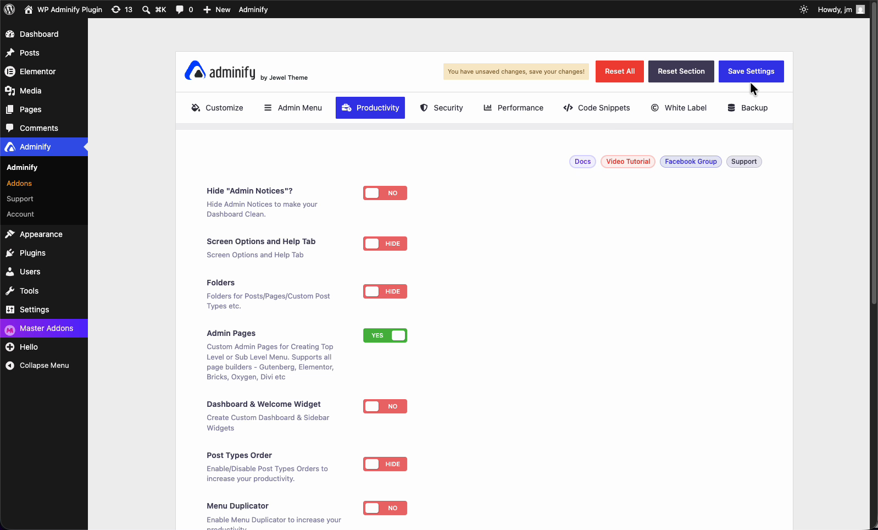Click the Tools wrench icon in sidebar

point(10,291)
